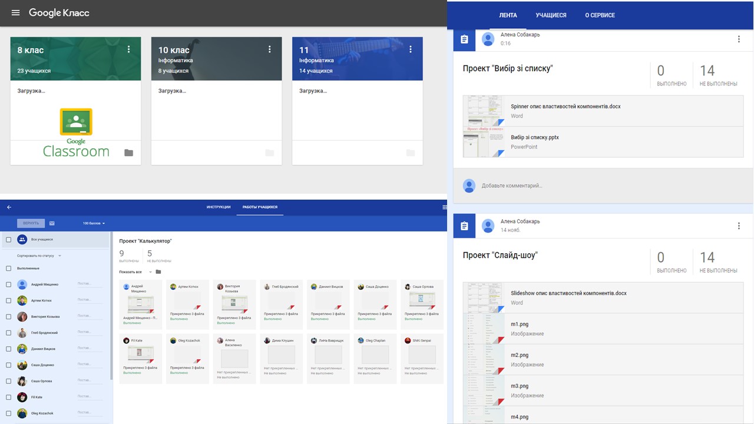Click Алена Собакарь avatar on 0:16 post
Screen dimensions: 754x424
pos(488,39)
